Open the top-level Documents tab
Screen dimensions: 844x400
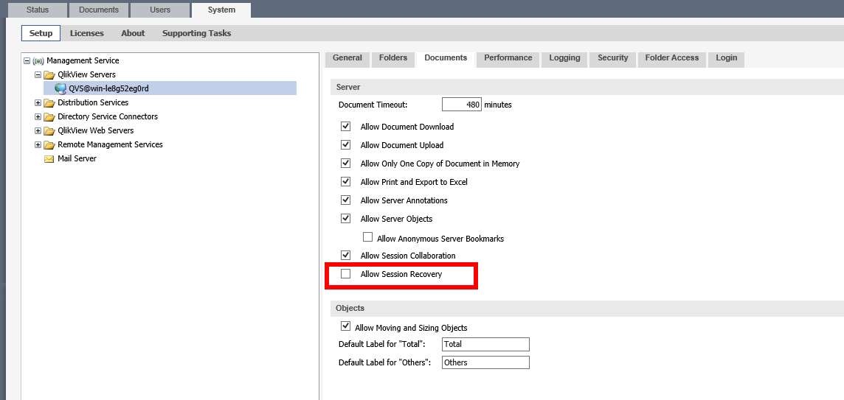pos(99,10)
